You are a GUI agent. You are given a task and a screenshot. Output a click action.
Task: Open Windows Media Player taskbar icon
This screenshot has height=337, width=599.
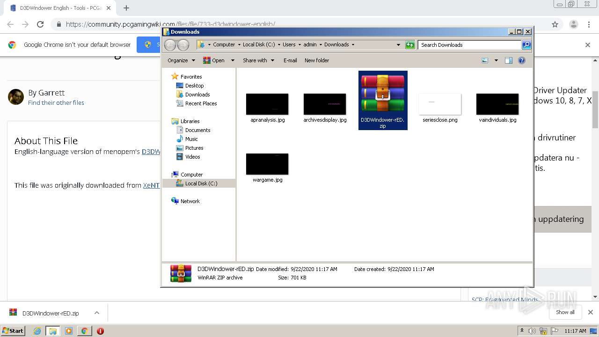click(x=69, y=331)
